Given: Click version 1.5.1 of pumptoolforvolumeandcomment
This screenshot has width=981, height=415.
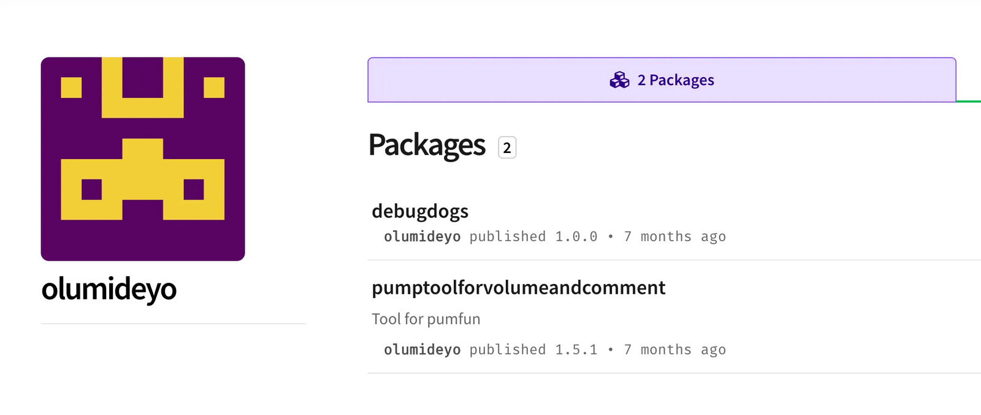Looking at the screenshot, I should coord(576,350).
